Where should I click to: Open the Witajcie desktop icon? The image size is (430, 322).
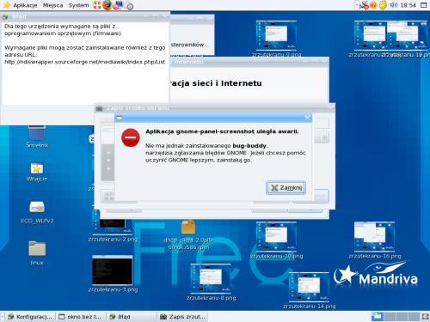(37, 168)
